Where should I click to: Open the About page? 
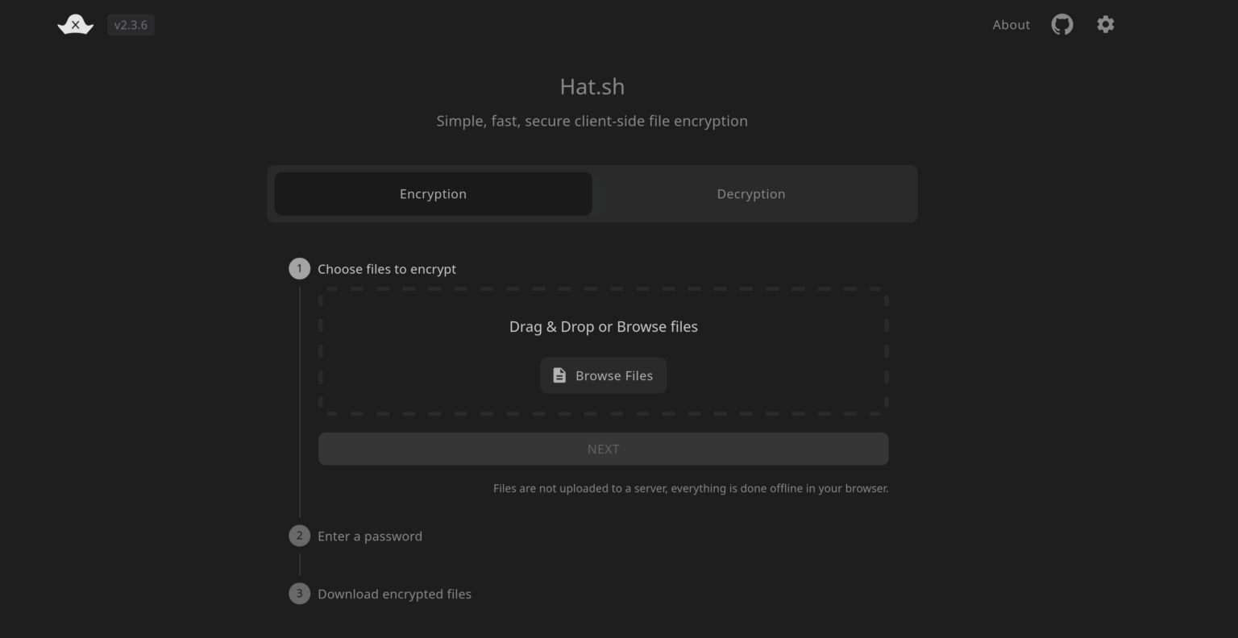(1011, 25)
